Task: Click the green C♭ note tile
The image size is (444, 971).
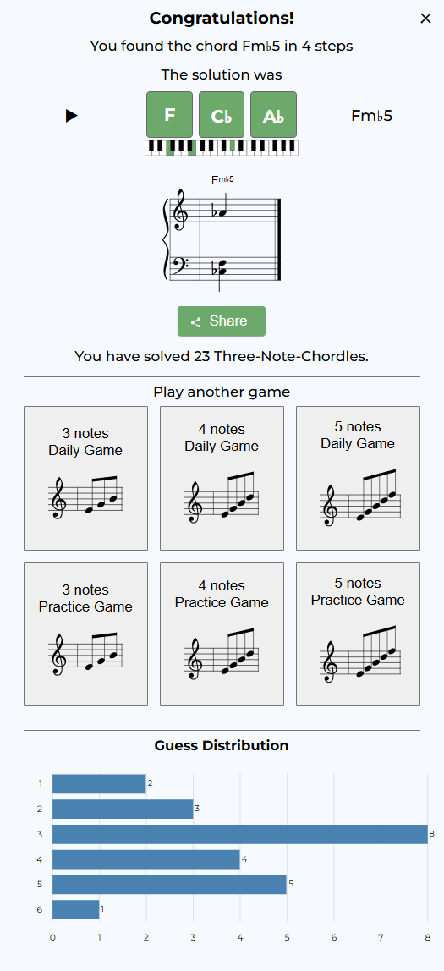Action: click(x=221, y=114)
